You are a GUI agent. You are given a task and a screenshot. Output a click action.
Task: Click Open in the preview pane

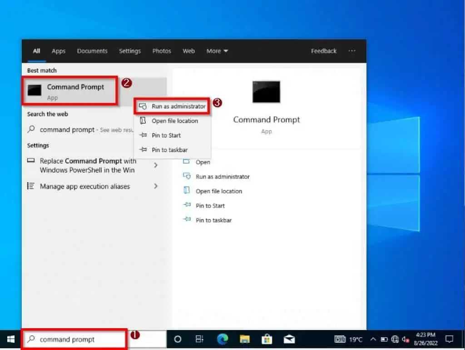coord(203,162)
